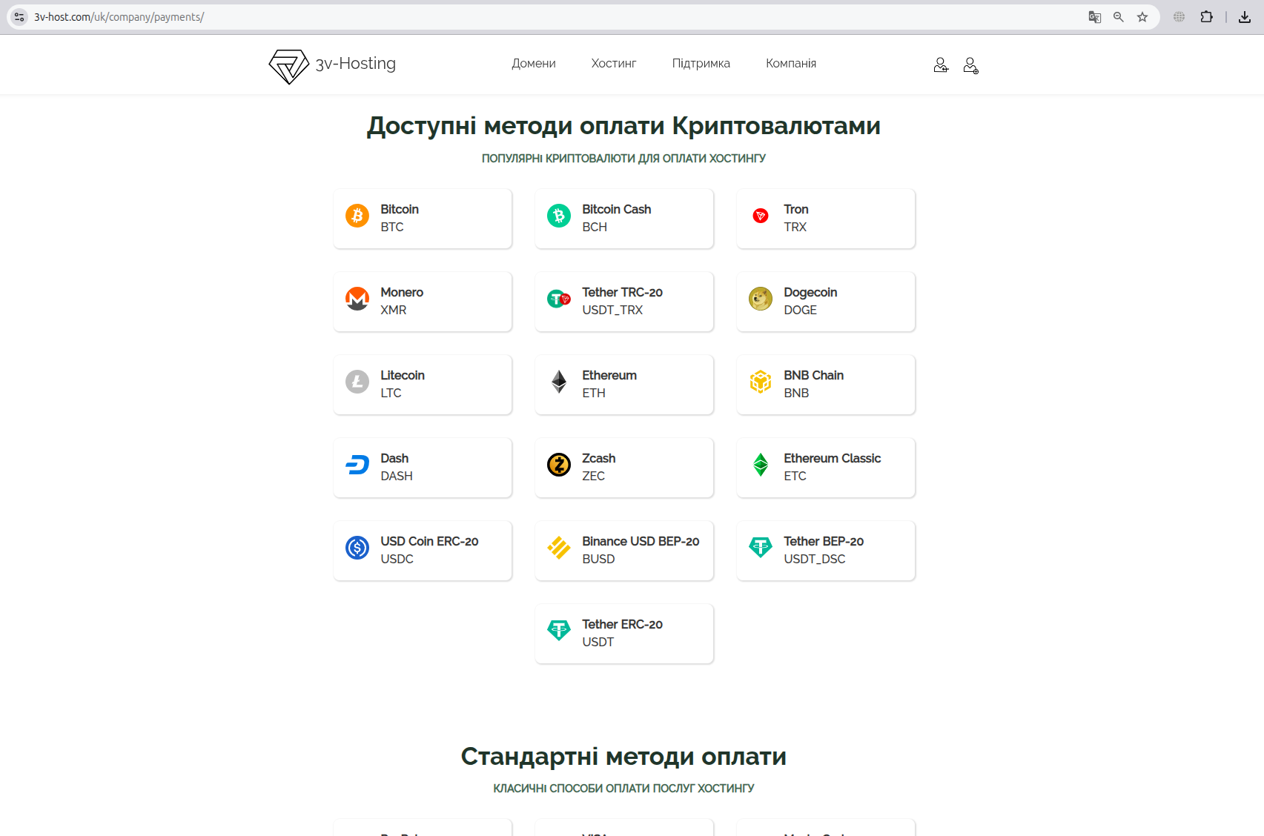Open the user registration icon

[970, 65]
